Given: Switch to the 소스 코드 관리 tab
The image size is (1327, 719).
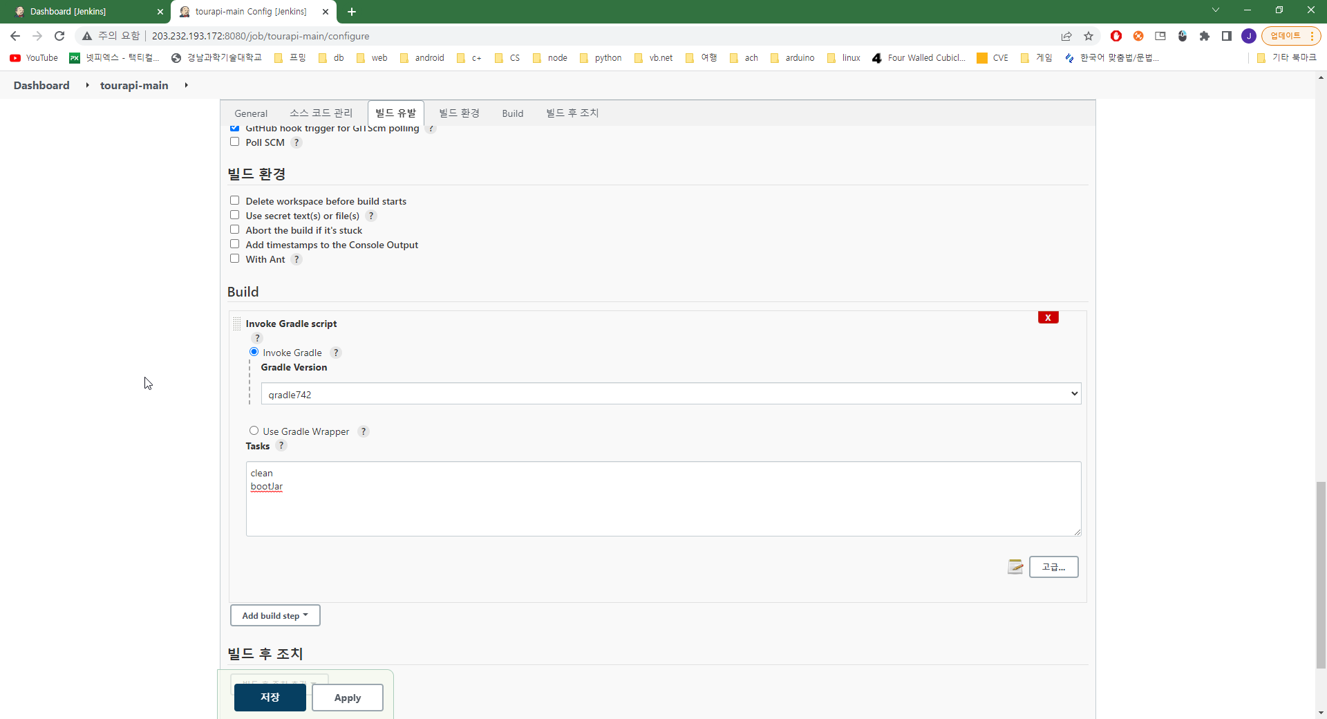Looking at the screenshot, I should click(321, 113).
